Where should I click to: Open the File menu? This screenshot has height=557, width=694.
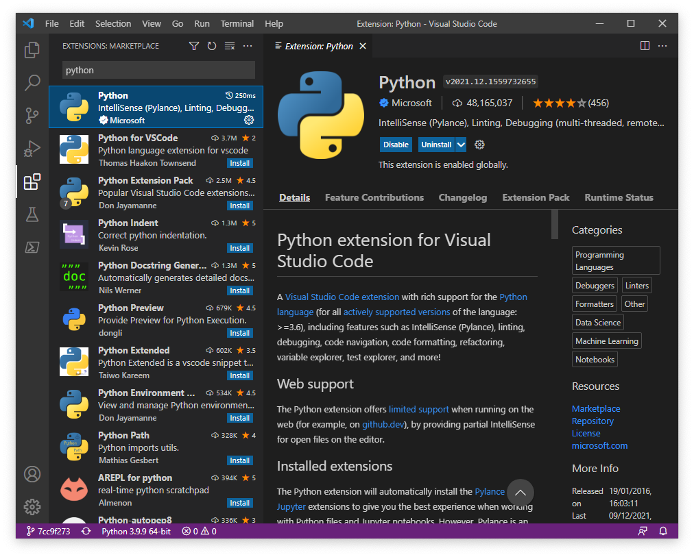point(52,23)
